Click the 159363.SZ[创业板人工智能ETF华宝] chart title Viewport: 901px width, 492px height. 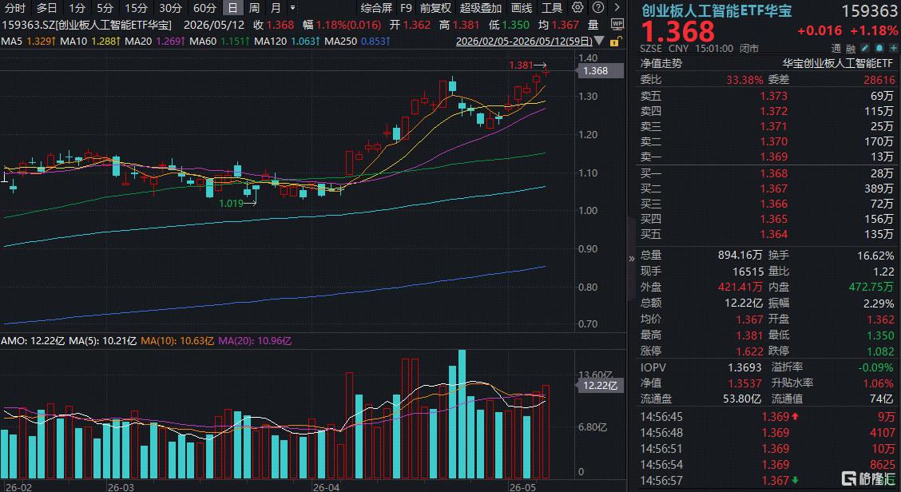tap(87, 26)
